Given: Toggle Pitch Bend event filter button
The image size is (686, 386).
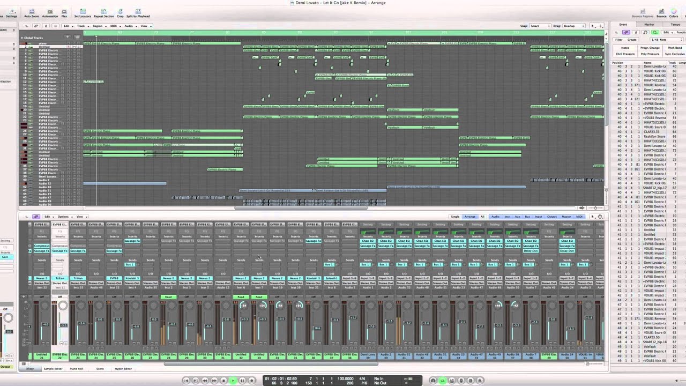Looking at the screenshot, I should tap(675, 48).
